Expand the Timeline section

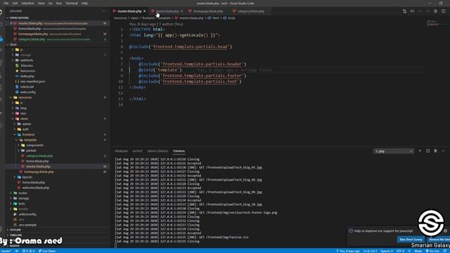pos(58,235)
